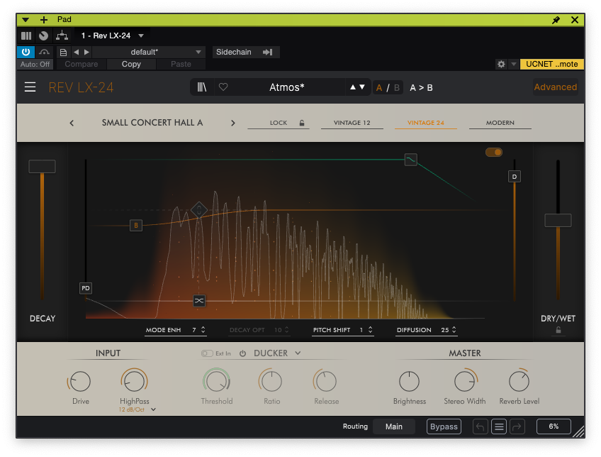Open the hamburger menu beside REV LX-24
The image size is (601, 457).
click(30, 87)
